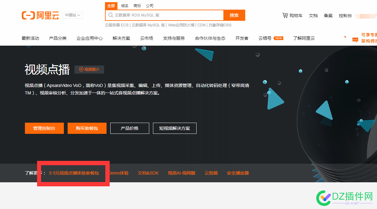The height and width of the screenshot is (209, 377).
Task: Click the 短视频解决方案 button
Action: (175, 128)
